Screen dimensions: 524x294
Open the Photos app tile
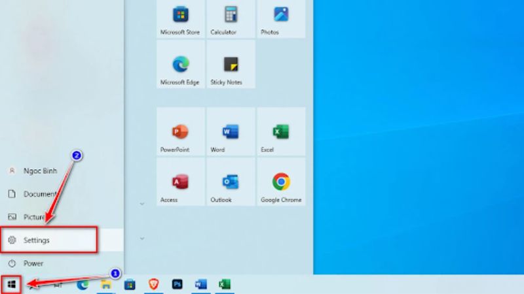click(281, 18)
